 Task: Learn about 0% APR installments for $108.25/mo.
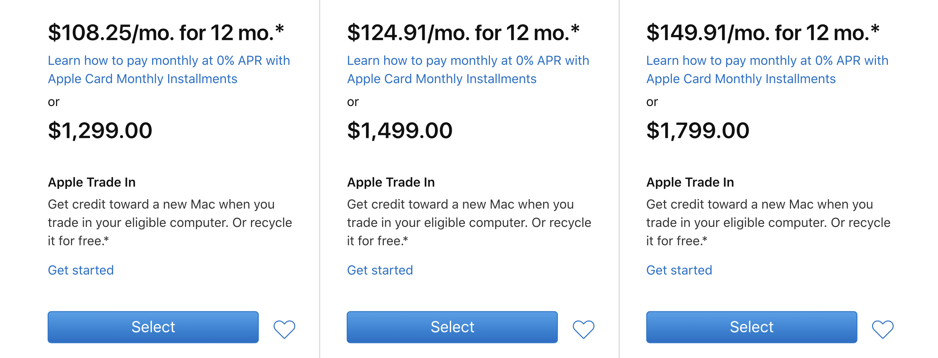(x=169, y=70)
